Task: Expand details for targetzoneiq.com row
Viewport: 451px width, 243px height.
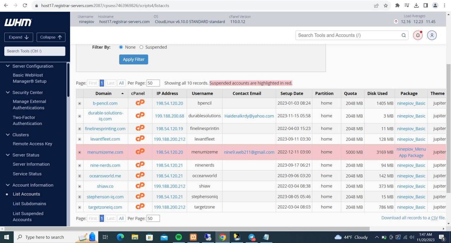Action: tap(79, 207)
